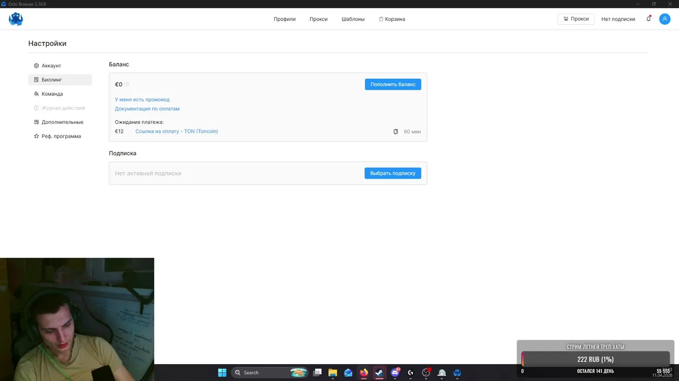Open Octo Browser icon in the taskbar

pos(457,373)
